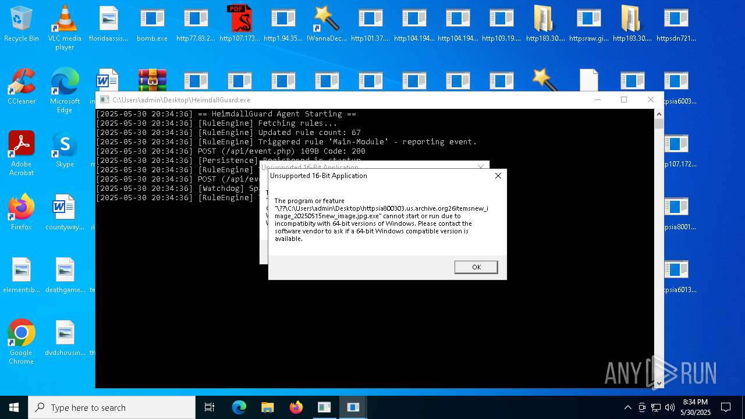The width and height of the screenshot is (745, 419).
Task: Select the httpsdn721 desktop file
Action: pos(676,24)
